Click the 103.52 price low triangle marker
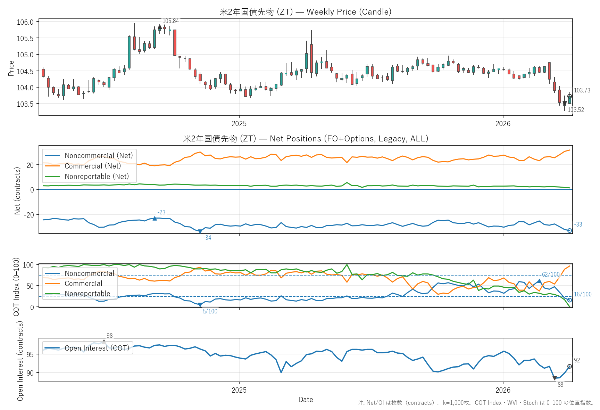This screenshot has width=600, height=410. 565,103
